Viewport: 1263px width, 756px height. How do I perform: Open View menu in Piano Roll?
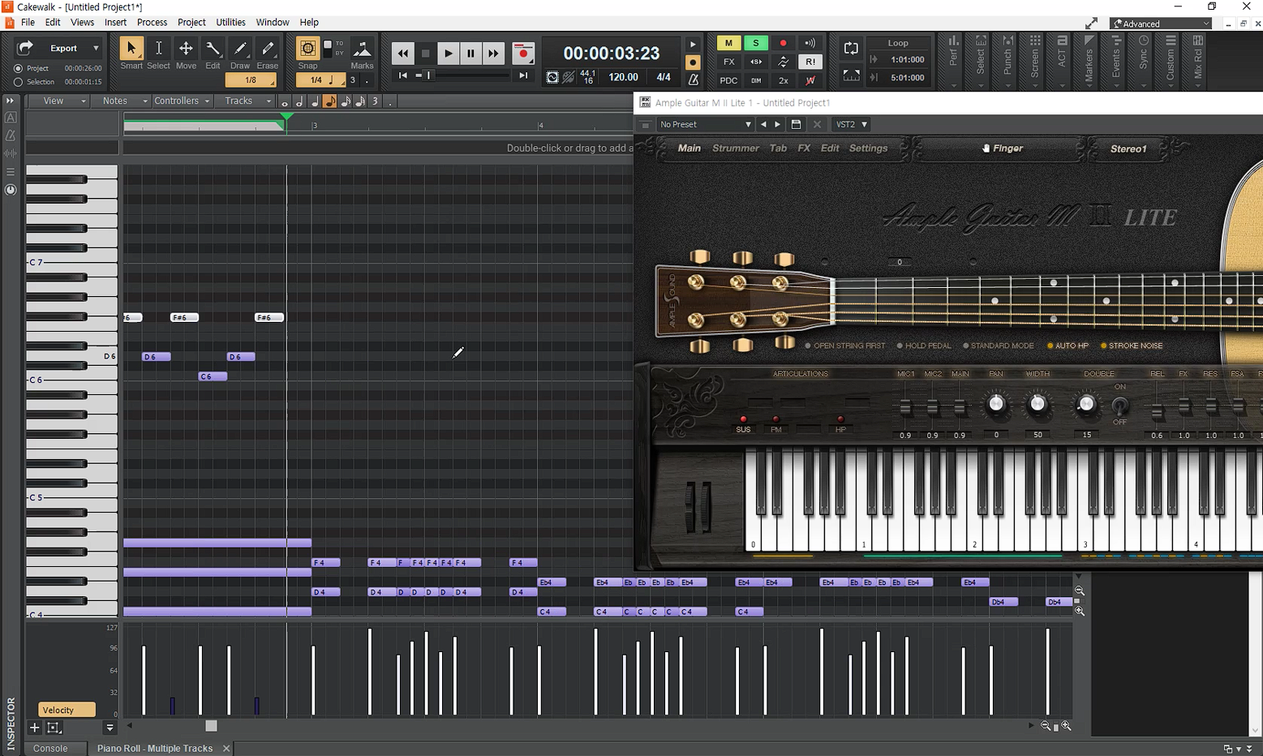[58, 101]
